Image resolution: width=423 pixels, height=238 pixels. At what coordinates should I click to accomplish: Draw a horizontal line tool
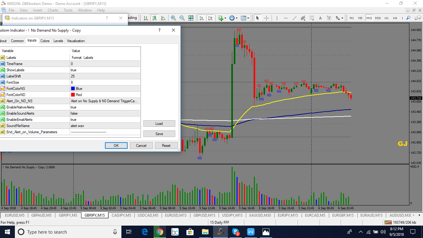(x=286, y=18)
